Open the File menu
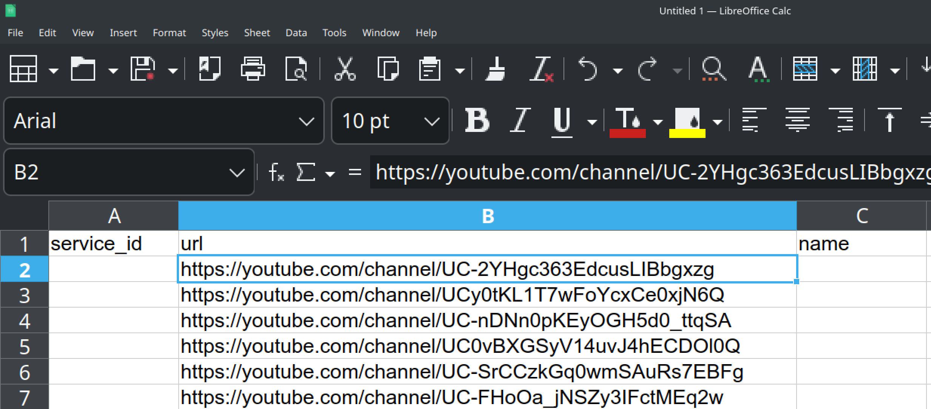This screenshot has height=409, width=931. pyautogui.click(x=15, y=33)
